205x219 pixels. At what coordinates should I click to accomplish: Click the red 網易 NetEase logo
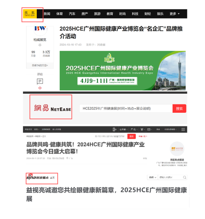pyautogui.click(x=52, y=108)
